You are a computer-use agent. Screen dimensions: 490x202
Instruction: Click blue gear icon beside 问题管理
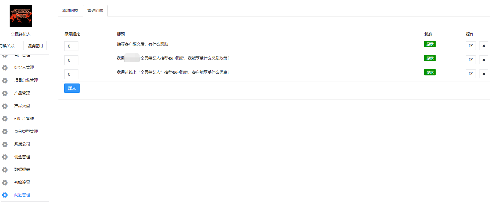tap(5, 195)
